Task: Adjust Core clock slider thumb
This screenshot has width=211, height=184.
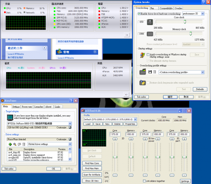Action: (185, 22)
